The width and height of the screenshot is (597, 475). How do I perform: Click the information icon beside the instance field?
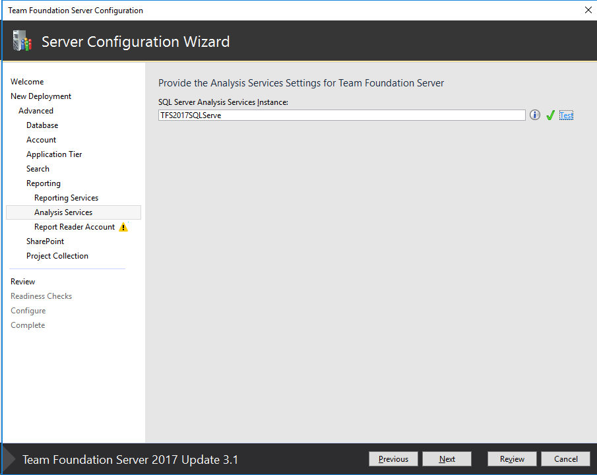coord(534,114)
